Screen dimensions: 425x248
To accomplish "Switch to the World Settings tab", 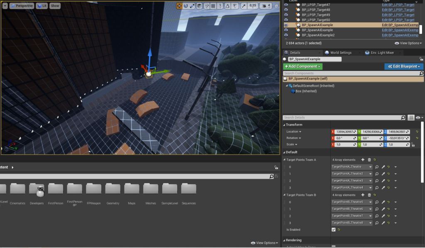I will (340, 53).
